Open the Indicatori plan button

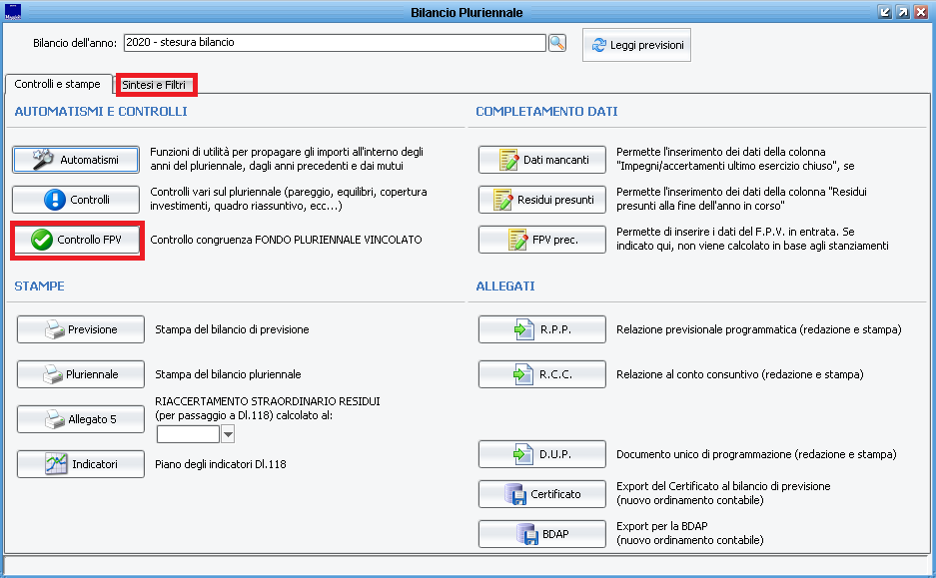pyautogui.click(x=81, y=464)
